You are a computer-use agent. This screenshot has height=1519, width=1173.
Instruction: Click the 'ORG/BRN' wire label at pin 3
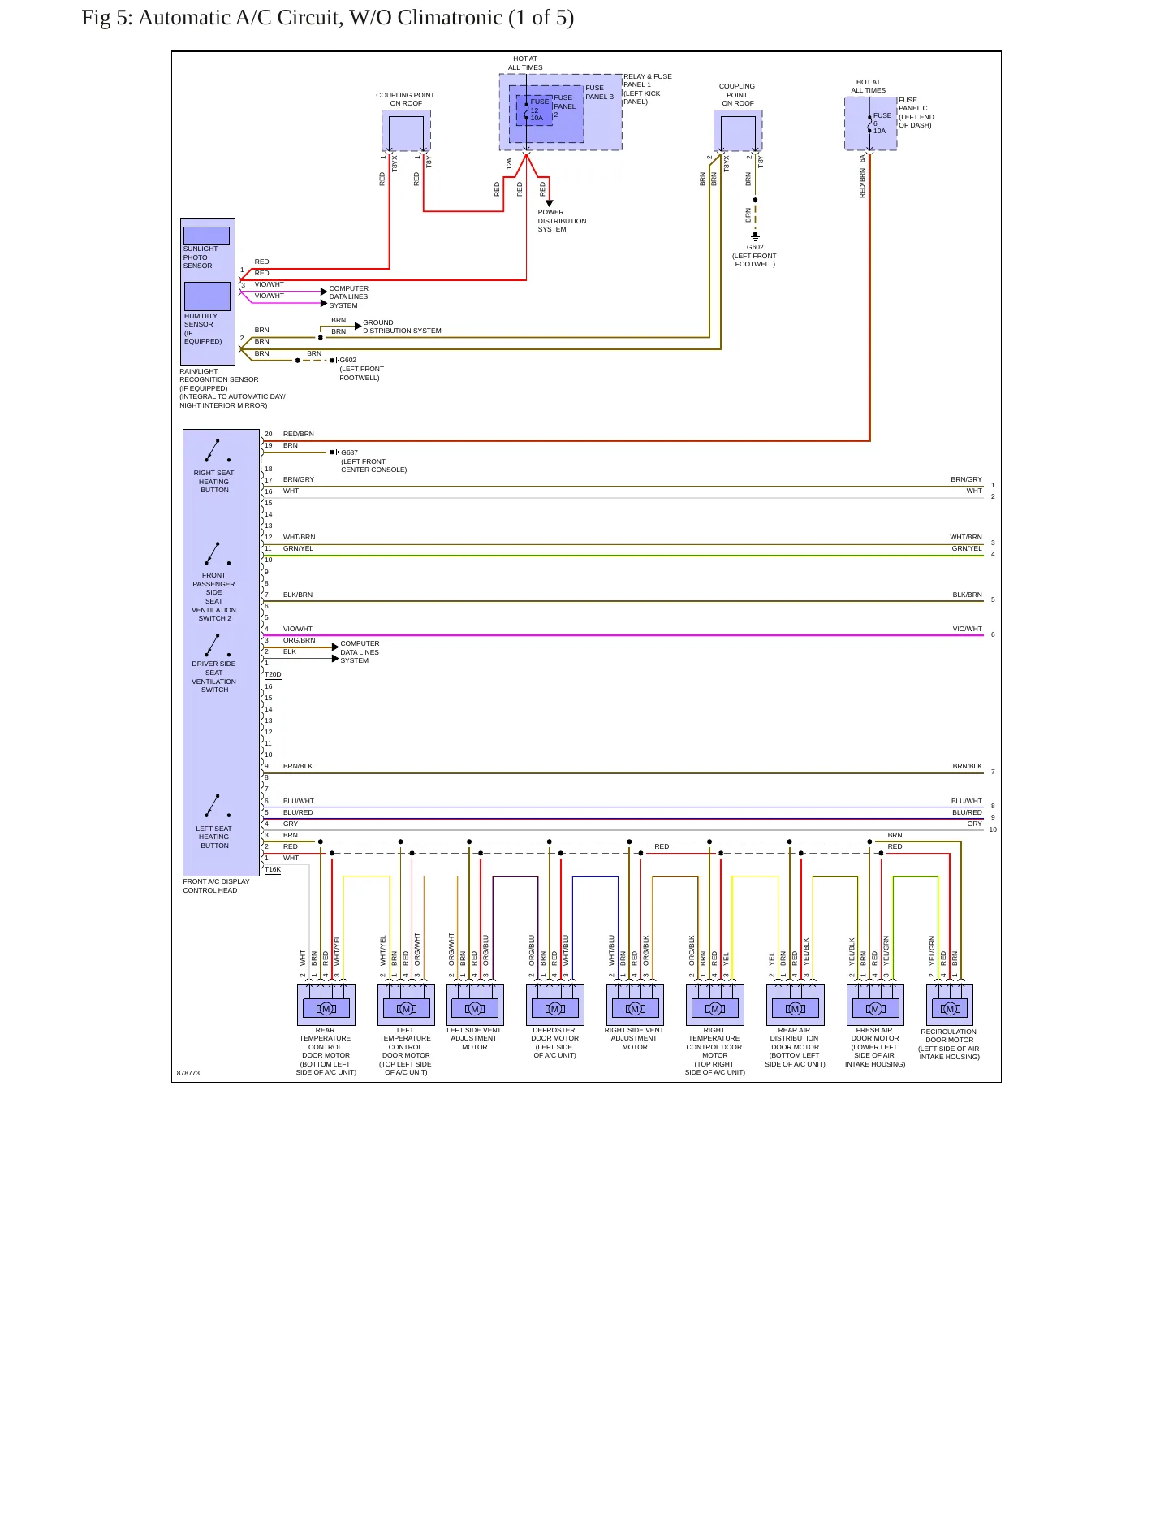pos(300,640)
